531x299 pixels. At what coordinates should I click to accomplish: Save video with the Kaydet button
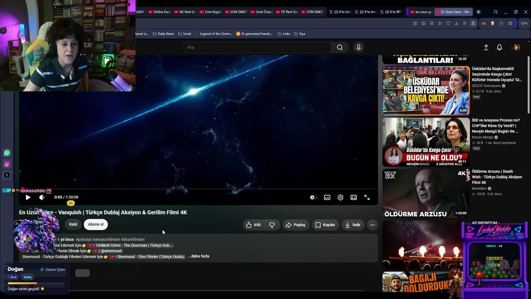[x=325, y=225]
